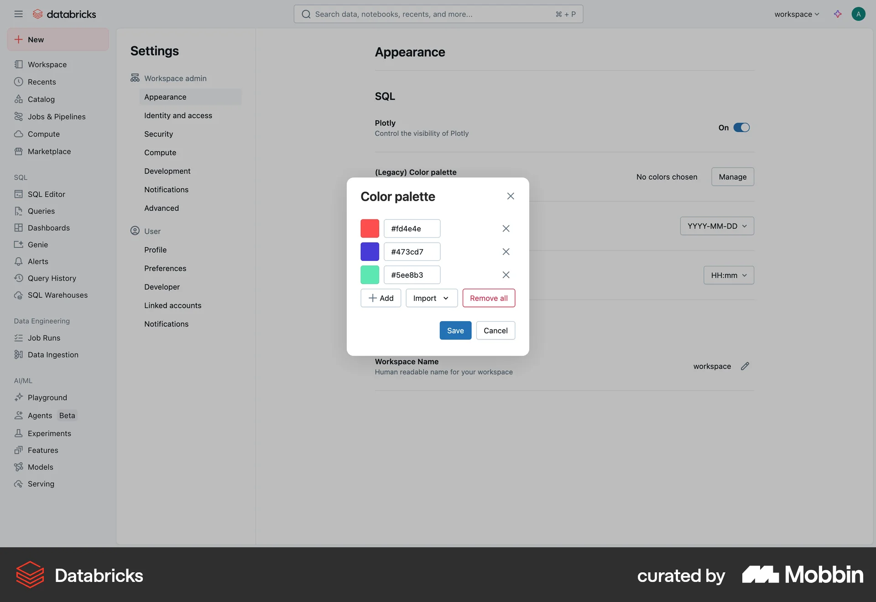This screenshot has width=876, height=602.
Task: Open the Dashboards panel
Action: coord(48,228)
